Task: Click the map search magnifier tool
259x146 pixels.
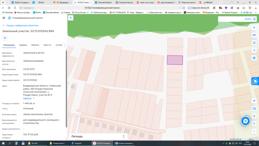Action: point(254,116)
